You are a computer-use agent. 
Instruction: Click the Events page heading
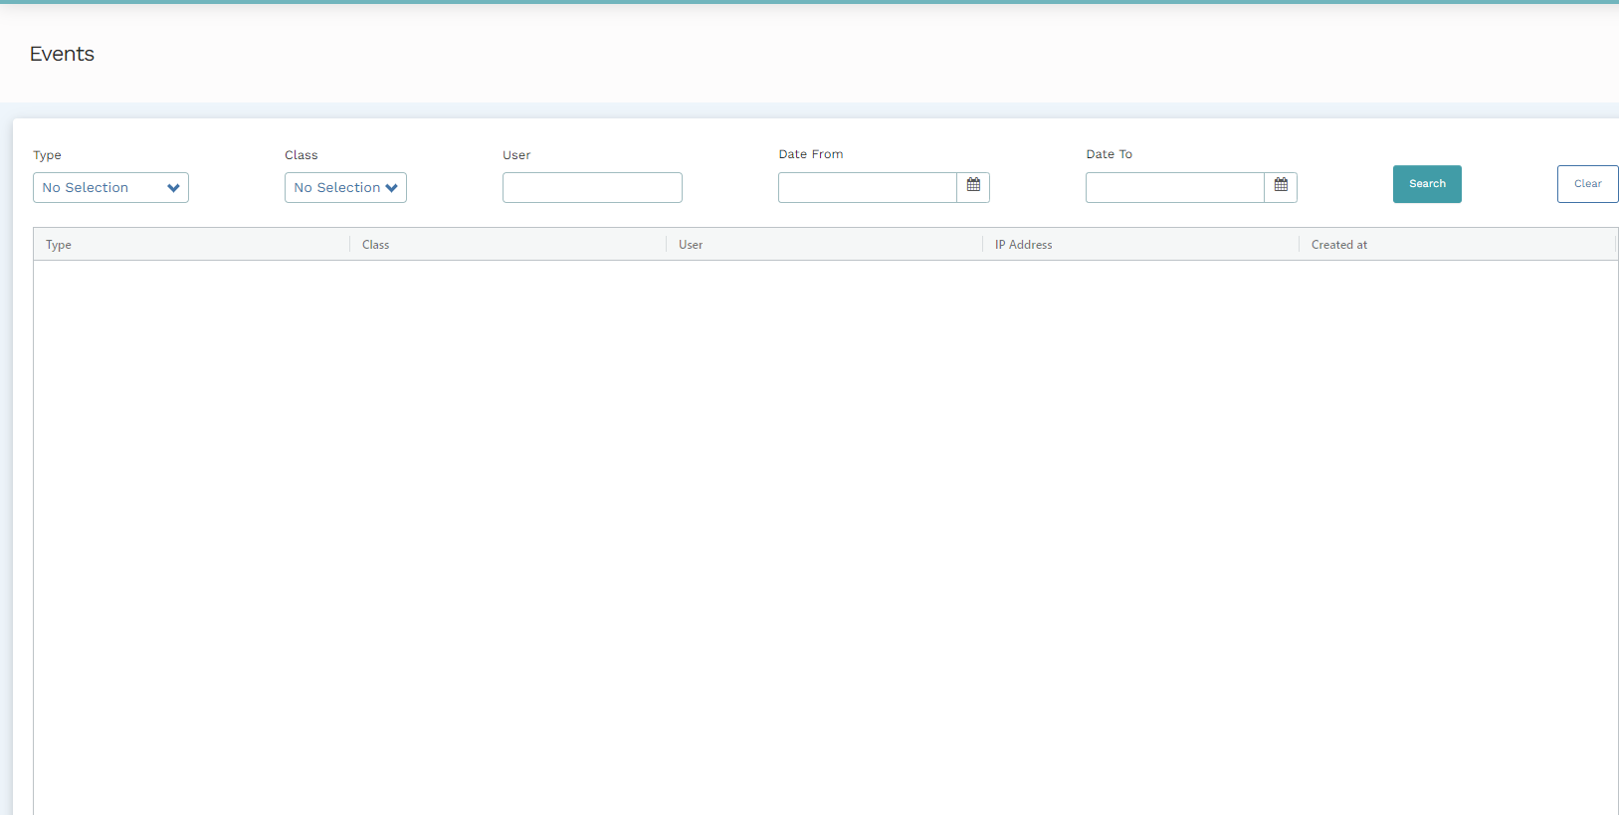click(x=62, y=54)
